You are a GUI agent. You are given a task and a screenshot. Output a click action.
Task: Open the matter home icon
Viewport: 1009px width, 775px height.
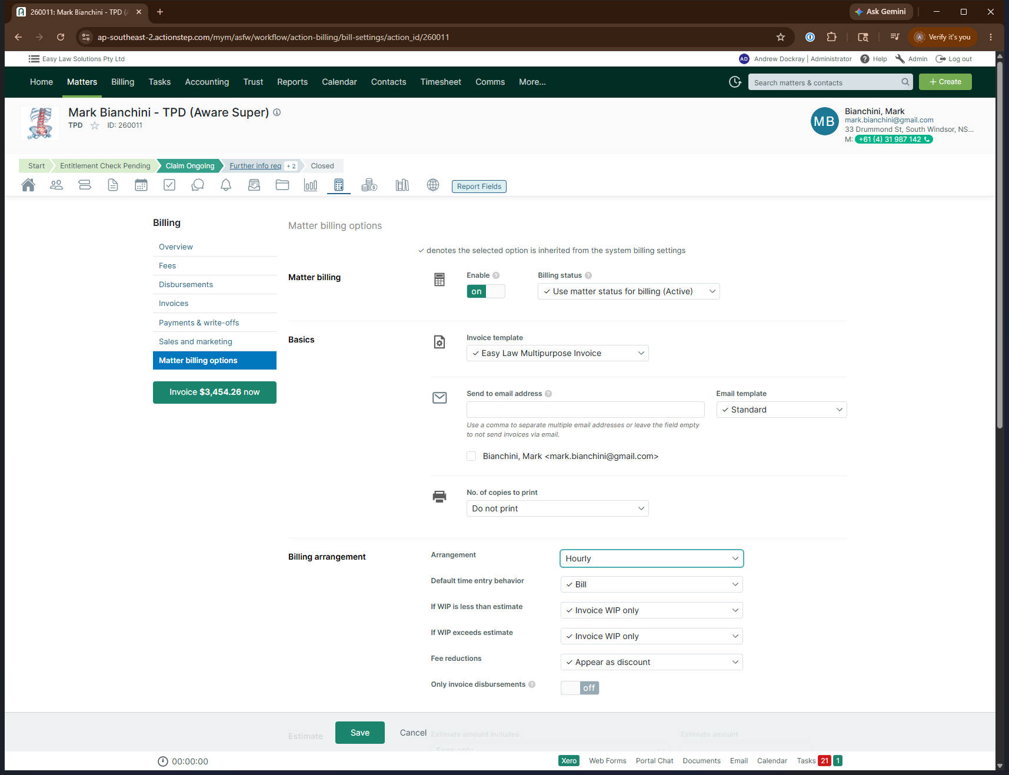(x=28, y=185)
